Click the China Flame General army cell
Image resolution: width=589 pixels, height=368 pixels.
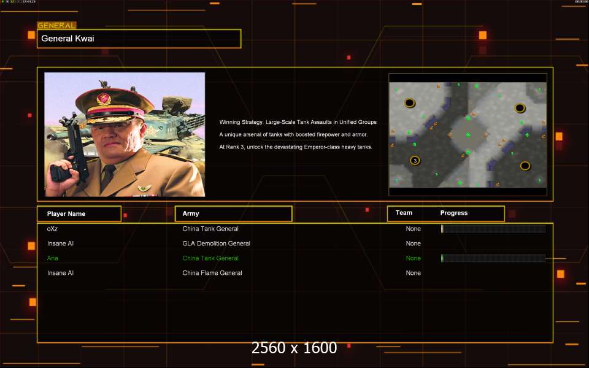(212, 273)
